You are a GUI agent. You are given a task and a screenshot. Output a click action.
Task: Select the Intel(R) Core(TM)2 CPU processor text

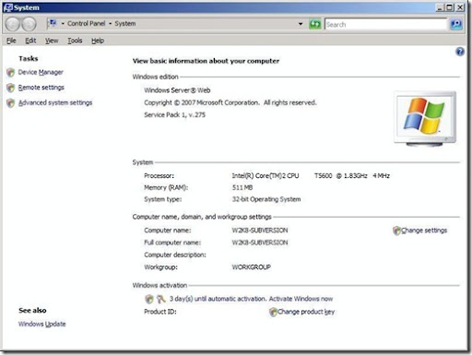tap(265, 176)
